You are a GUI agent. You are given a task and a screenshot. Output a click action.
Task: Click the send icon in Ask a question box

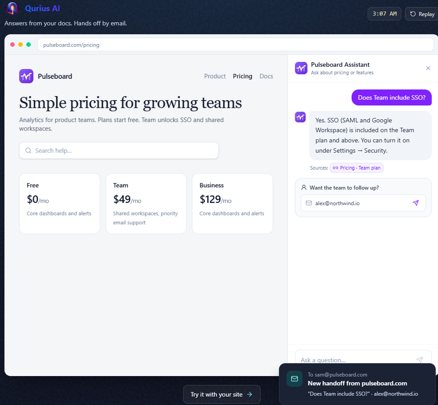420,360
